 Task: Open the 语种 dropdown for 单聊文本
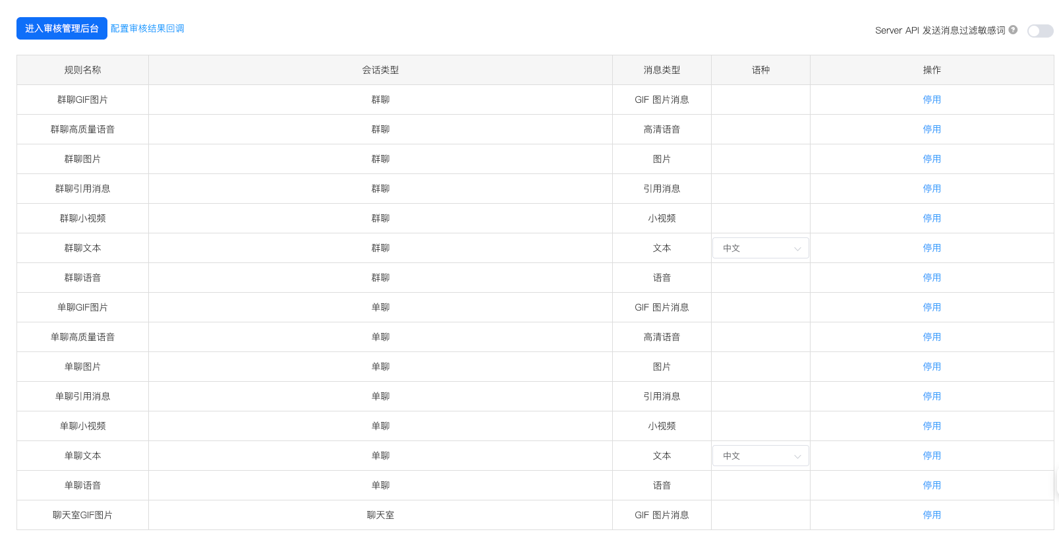tap(760, 456)
